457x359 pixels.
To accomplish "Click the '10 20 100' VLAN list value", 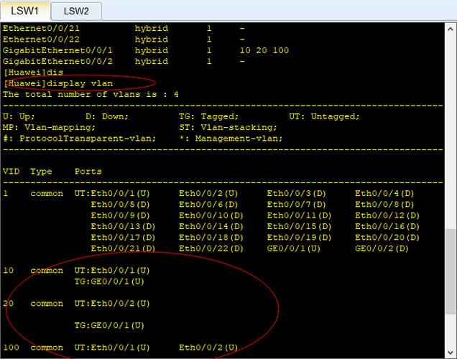I will click(x=264, y=50).
